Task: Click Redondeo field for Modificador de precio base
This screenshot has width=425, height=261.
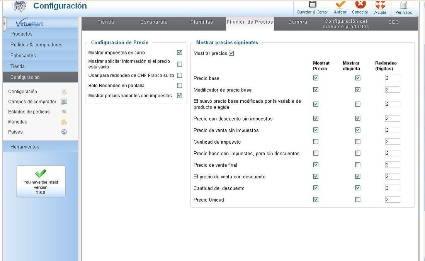Action: pos(393,90)
